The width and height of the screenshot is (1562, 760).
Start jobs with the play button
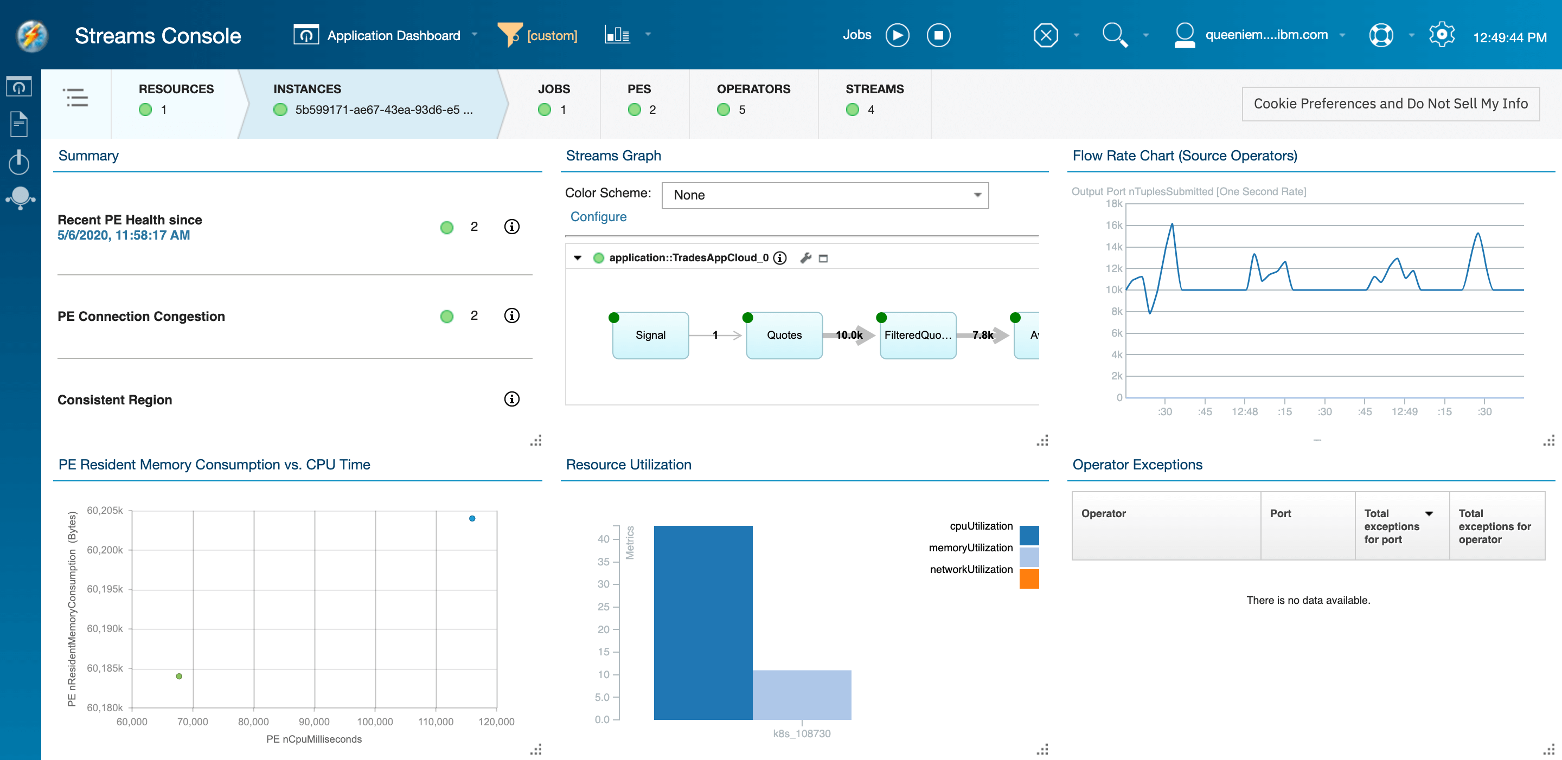tap(897, 35)
